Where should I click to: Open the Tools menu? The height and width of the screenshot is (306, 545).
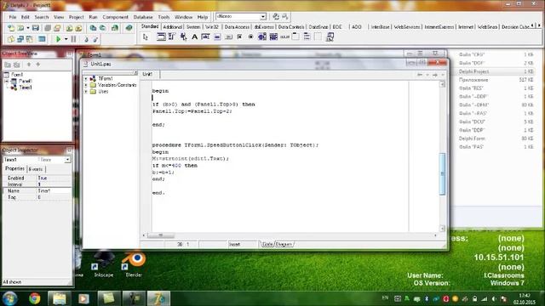click(163, 17)
